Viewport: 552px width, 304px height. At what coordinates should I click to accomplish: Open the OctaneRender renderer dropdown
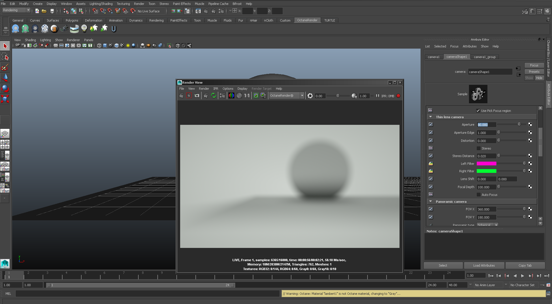pos(302,96)
